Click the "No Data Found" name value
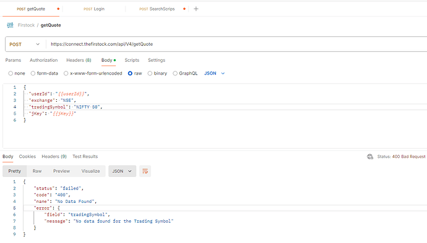Image resolution: width=427 pixels, height=243 pixels. [x=75, y=202]
